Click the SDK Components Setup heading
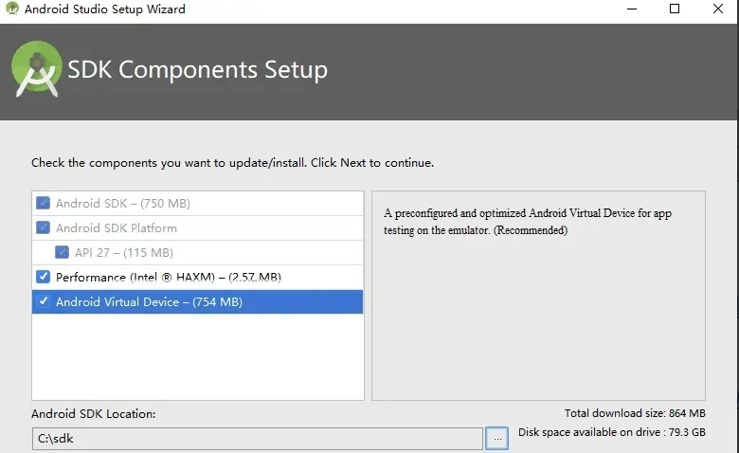This screenshot has width=739, height=453. [197, 70]
